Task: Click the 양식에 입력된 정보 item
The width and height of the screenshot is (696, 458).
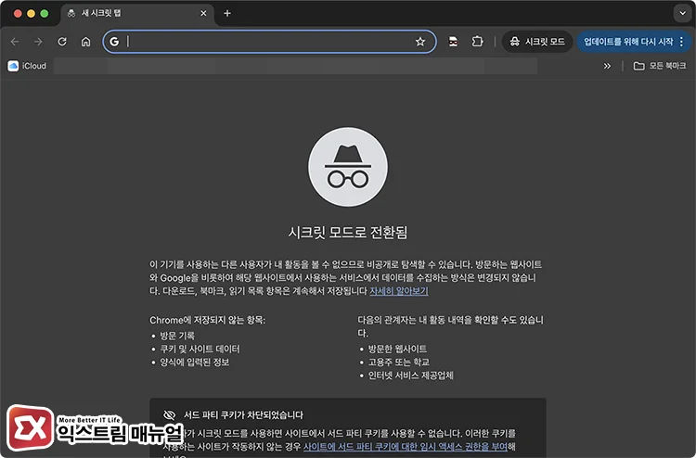Action: (195, 363)
